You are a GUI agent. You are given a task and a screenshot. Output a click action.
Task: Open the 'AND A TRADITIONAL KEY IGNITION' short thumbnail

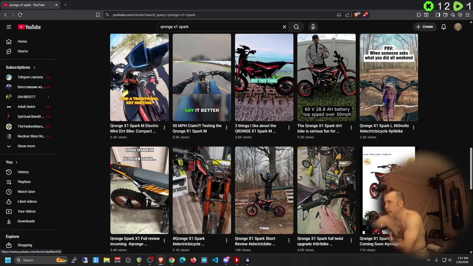139,78
